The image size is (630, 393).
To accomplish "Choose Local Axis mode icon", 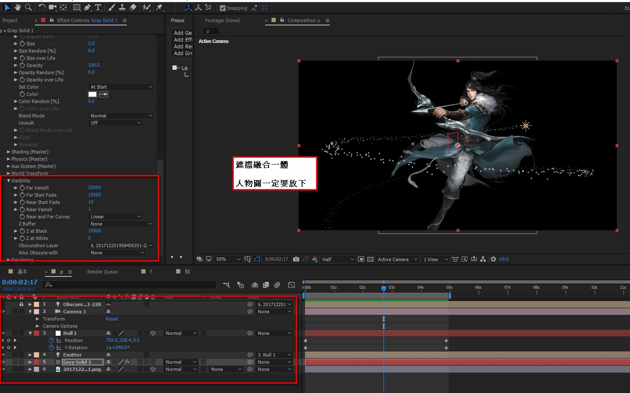I will pyautogui.click(x=188, y=8).
